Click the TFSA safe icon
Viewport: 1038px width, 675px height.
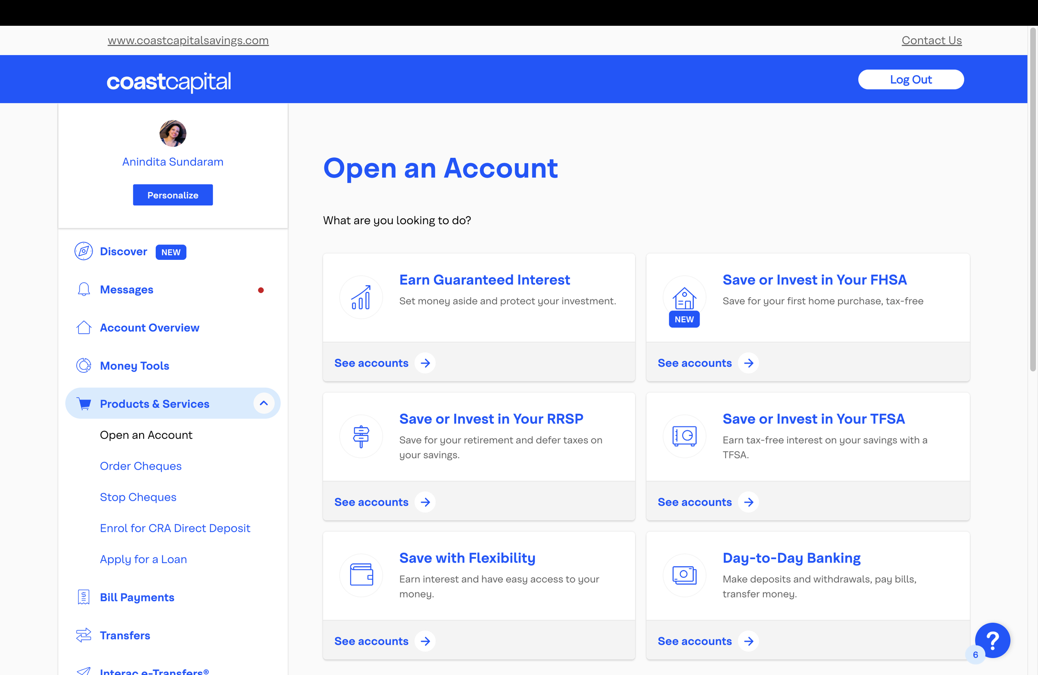(684, 436)
